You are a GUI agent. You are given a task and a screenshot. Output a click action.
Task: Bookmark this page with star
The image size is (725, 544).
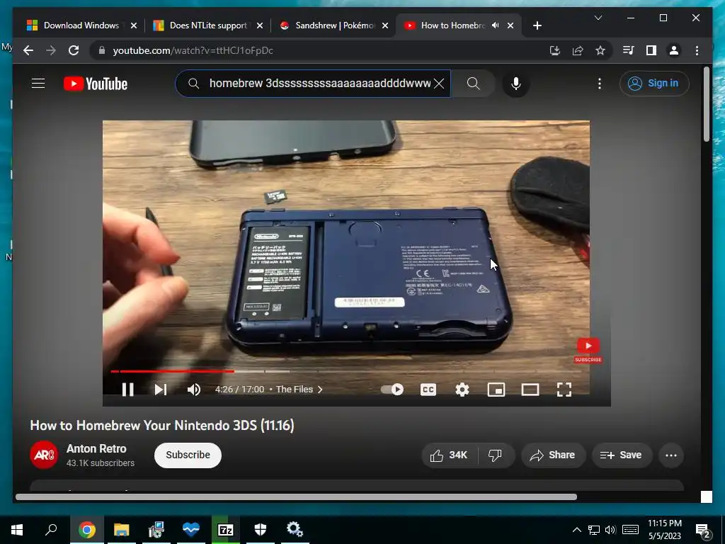pos(600,50)
